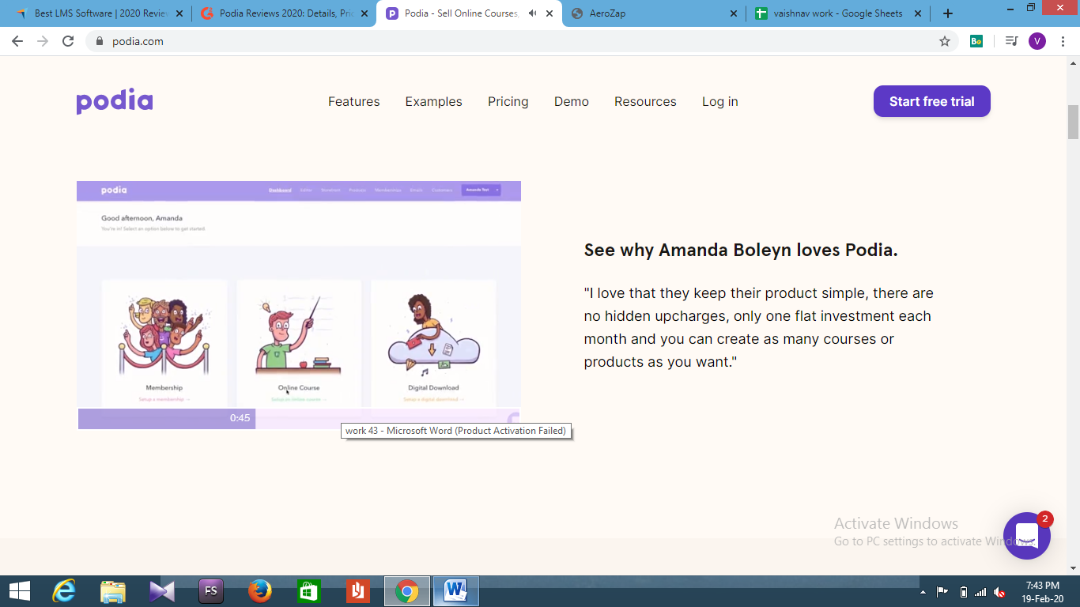This screenshot has width=1080, height=607.
Task: Open the Resources navigation menu
Action: 645,101
